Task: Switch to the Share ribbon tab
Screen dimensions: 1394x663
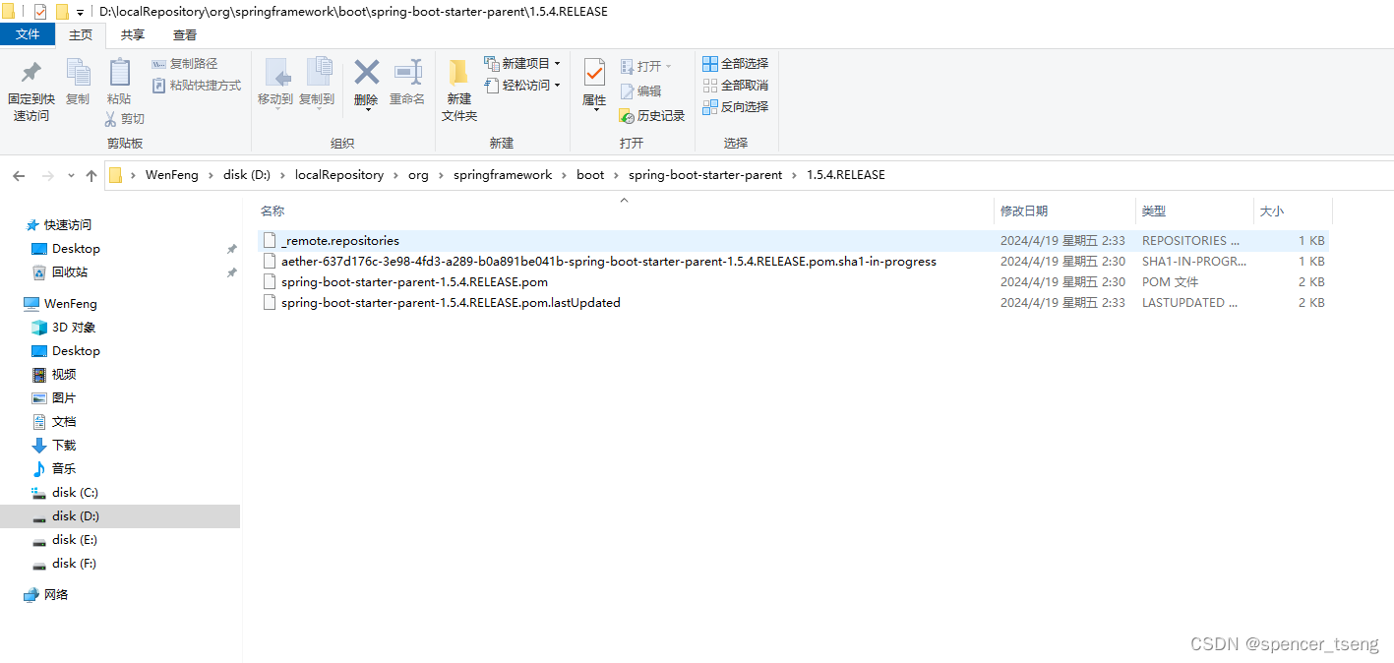Action: point(132,34)
